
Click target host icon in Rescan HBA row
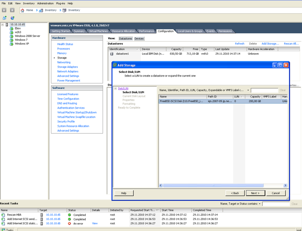[42, 215]
